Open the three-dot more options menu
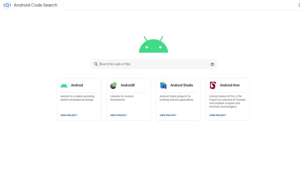307x169 pixels. tap(299, 5)
